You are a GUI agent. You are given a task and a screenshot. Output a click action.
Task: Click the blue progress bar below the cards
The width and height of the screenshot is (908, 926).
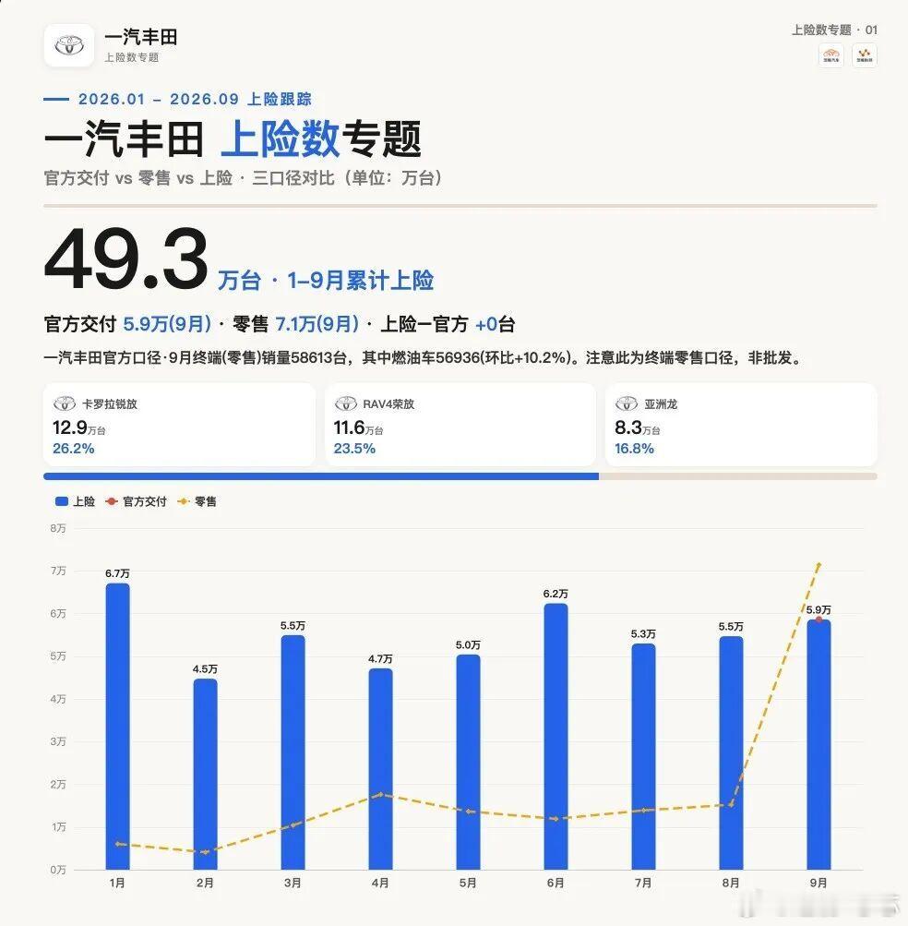(321, 476)
